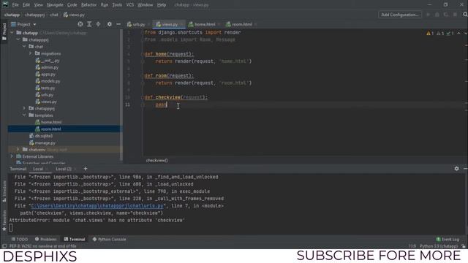
Task: Open the urls.py file path link in terminal
Action: point(97,206)
